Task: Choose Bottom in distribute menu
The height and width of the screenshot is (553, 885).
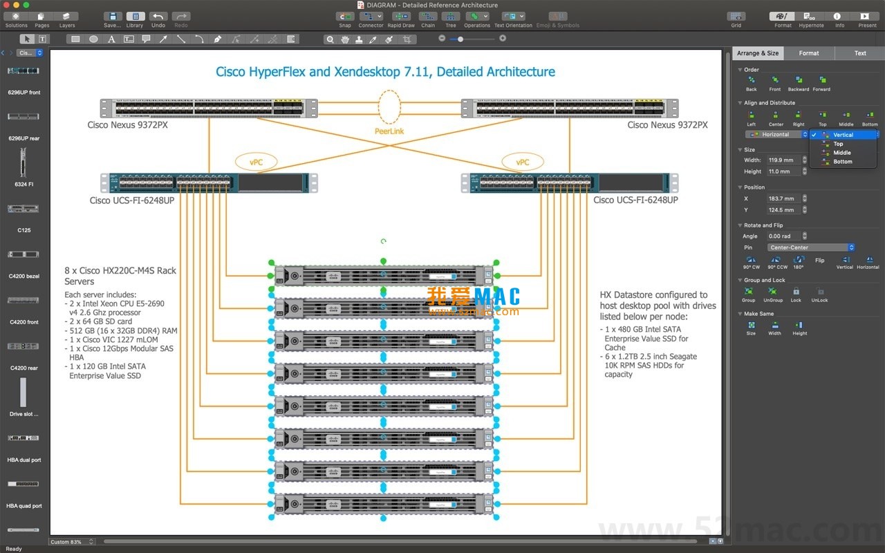Action: 844,162
